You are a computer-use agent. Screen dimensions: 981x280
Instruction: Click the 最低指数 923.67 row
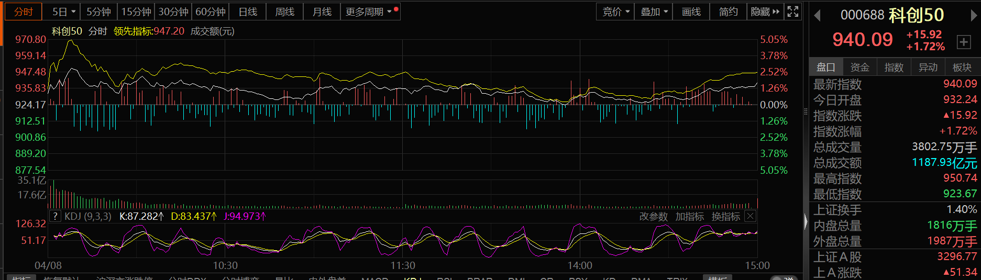click(x=895, y=194)
